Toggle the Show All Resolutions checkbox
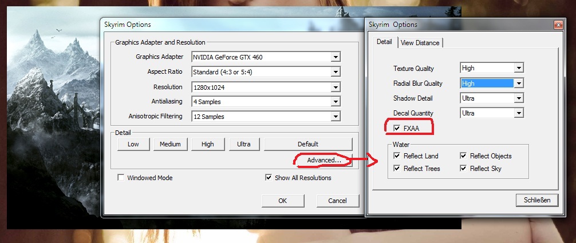Image resolution: width=576 pixels, height=243 pixels. tap(268, 178)
